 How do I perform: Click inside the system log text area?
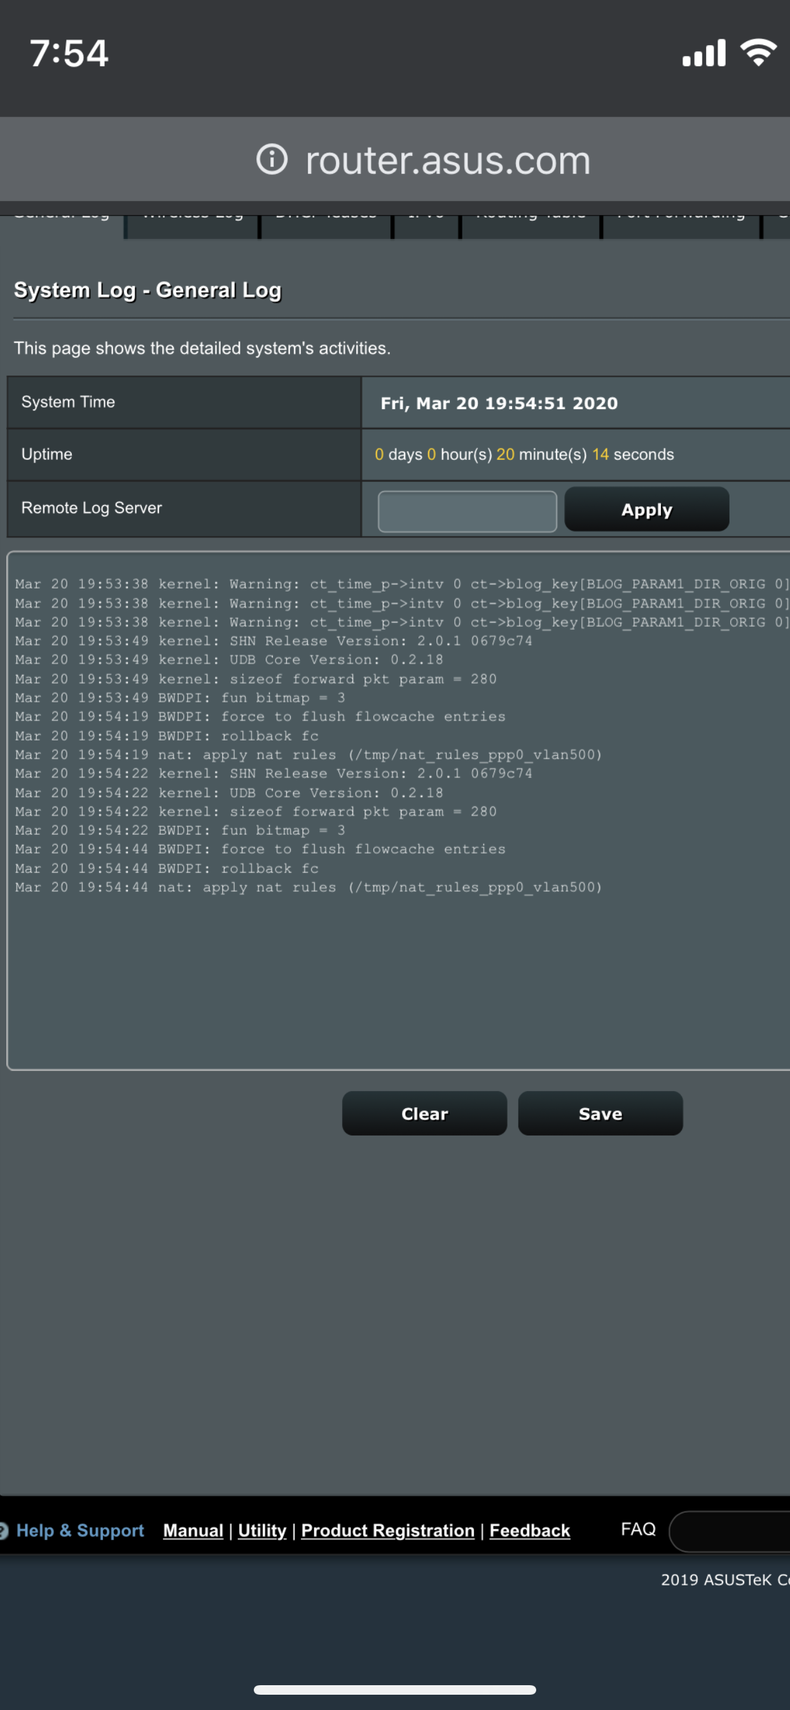398,810
